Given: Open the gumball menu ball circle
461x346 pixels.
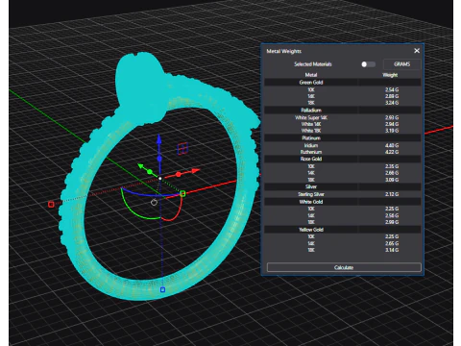Looking at the screenshot, I should (x=154, y=202).
